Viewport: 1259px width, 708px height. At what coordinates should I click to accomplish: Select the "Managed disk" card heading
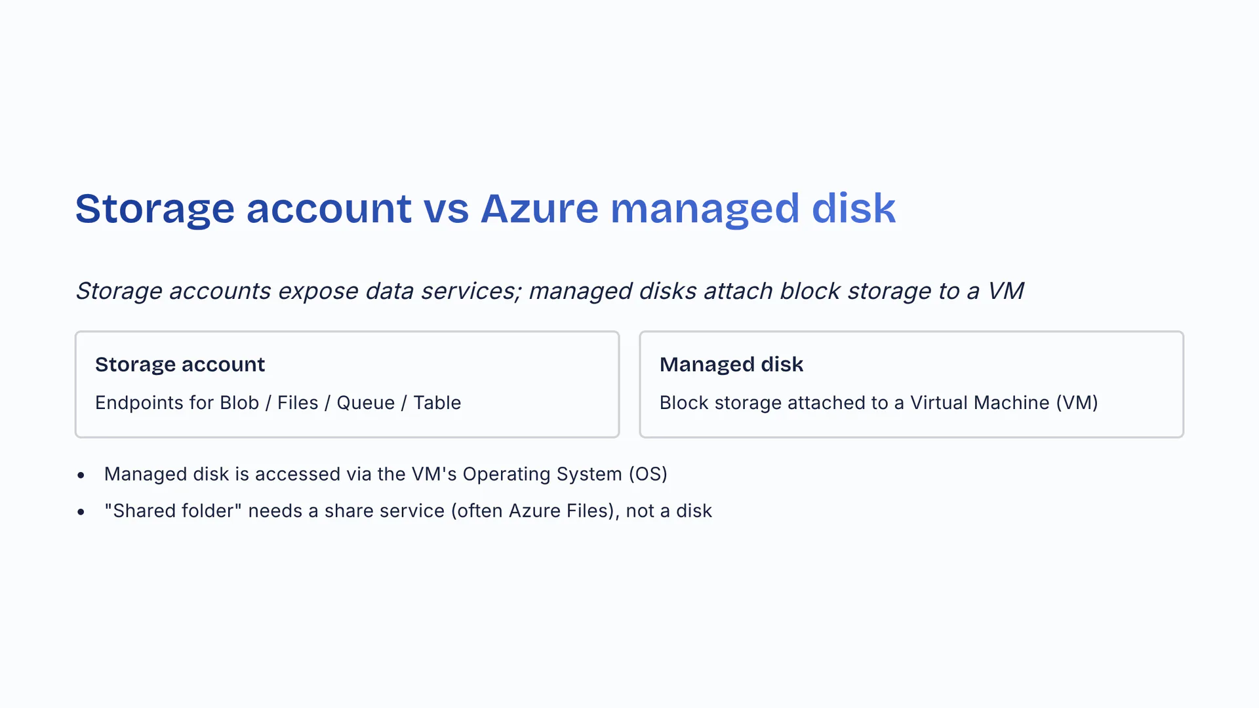(731, 364)
